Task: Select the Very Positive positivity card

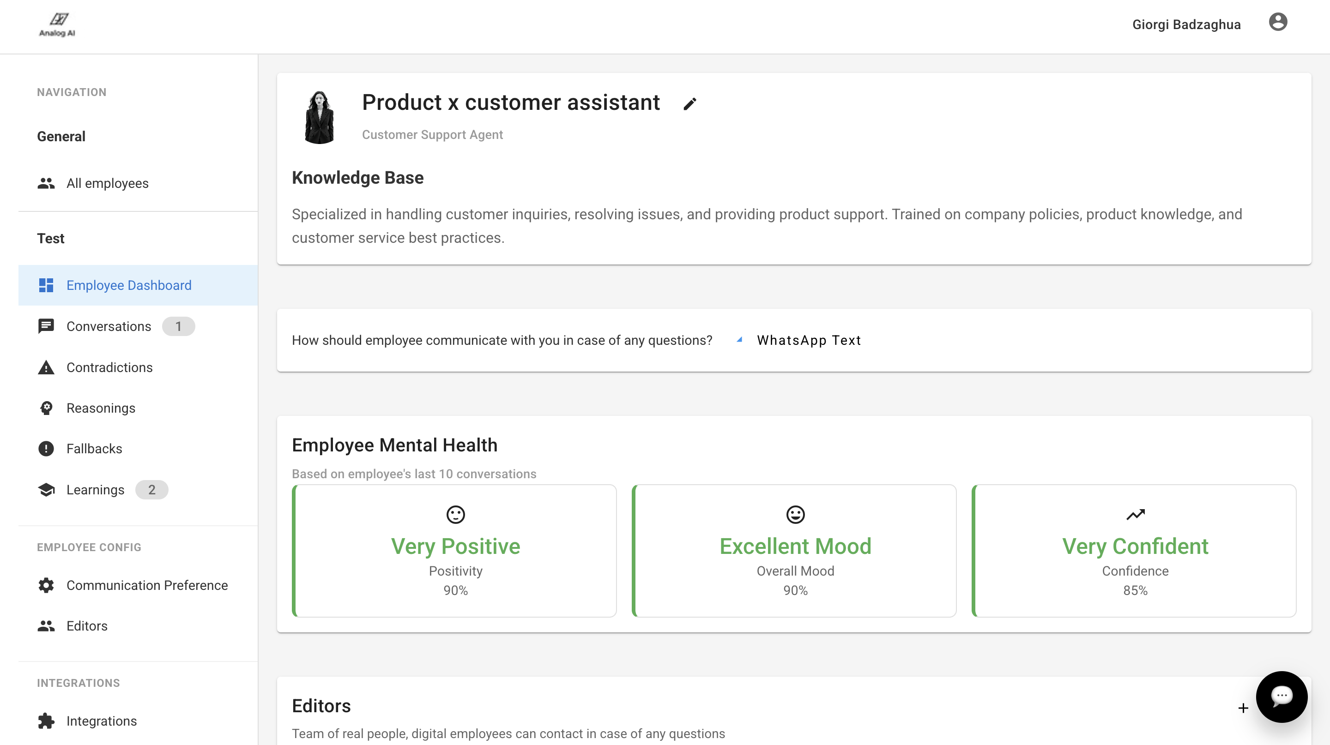Action: [x=455, y=550]
